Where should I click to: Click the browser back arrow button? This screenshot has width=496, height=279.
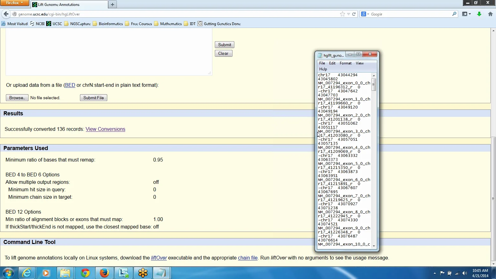[6, 14]
